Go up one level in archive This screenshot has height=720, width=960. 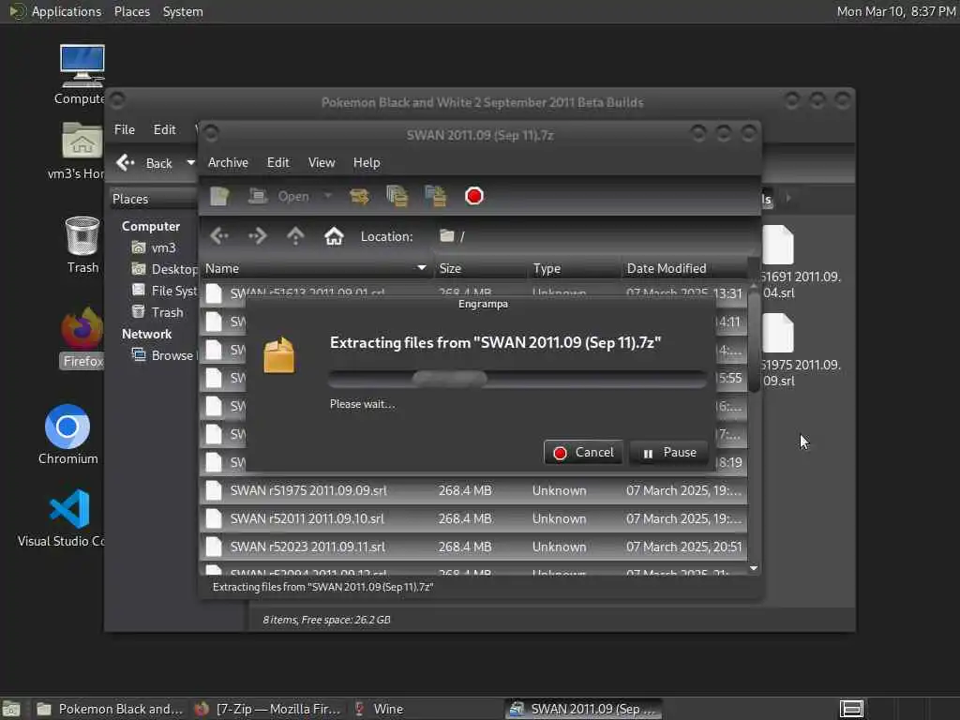[x=295, y=236]
